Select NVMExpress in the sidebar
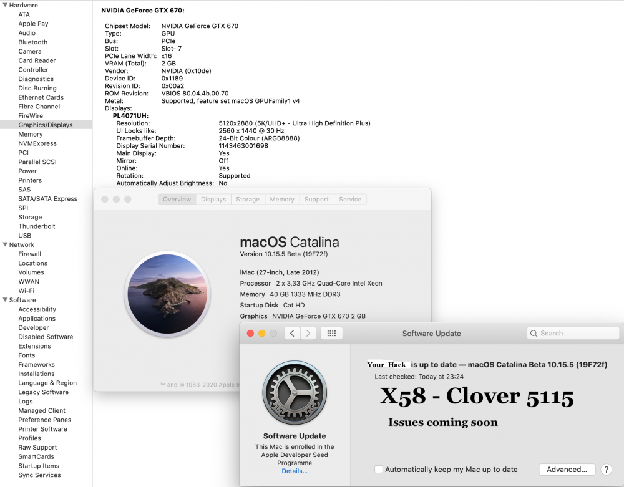The height and width of the screenshot is (487, 624). pos(37,143)
